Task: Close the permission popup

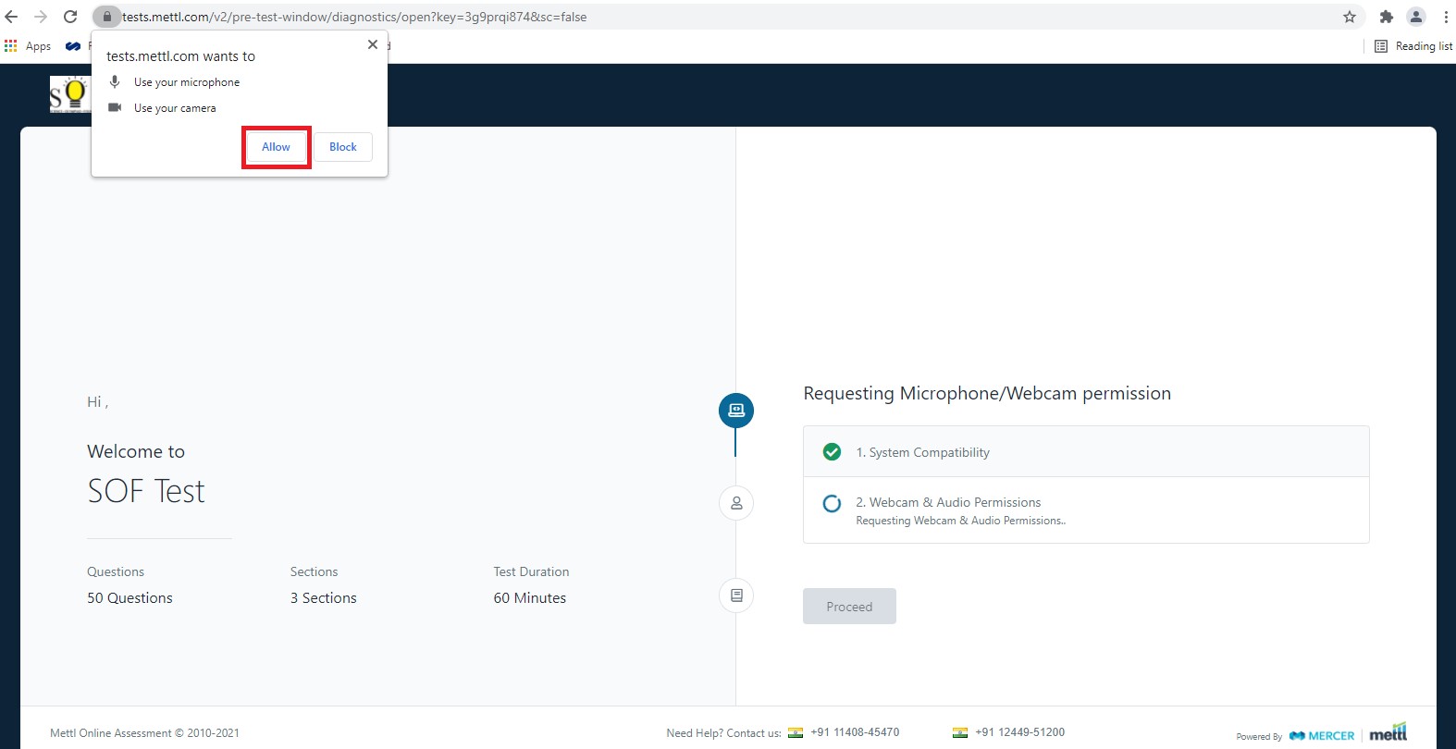Action: (373, 44)
